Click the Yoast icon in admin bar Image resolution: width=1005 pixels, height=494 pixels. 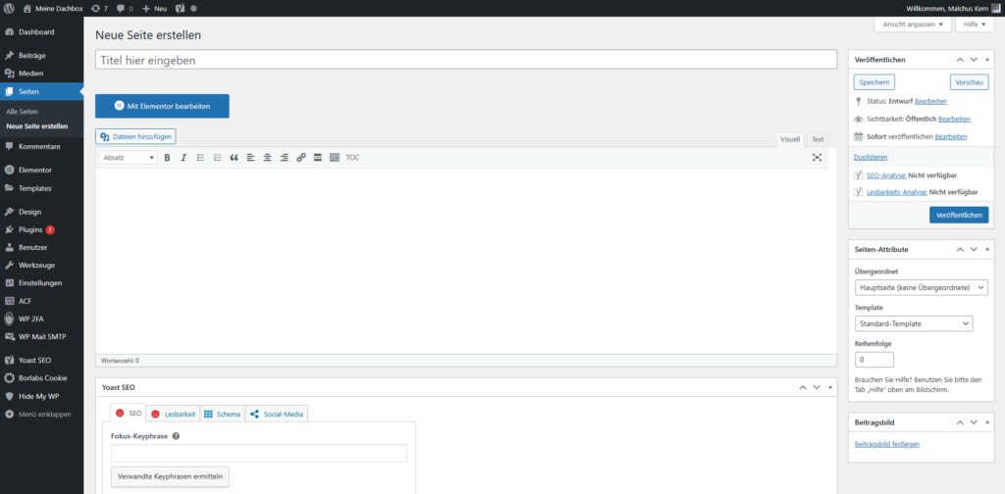click(x=181, y=8)
